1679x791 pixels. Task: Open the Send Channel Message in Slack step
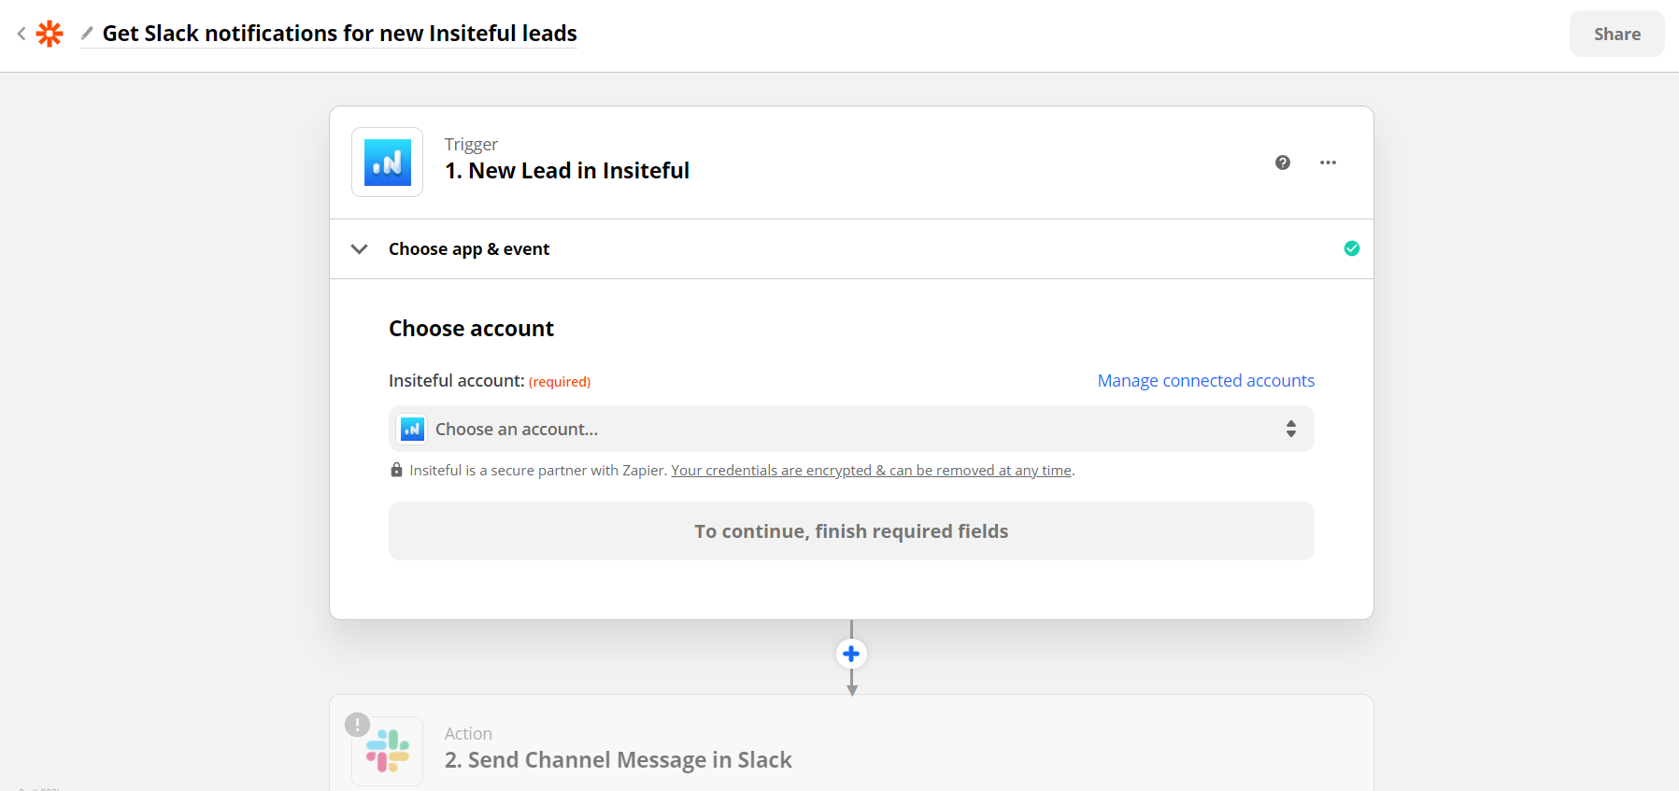(851, 743)
